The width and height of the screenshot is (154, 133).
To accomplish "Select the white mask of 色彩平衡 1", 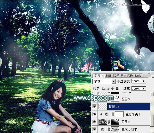I will (119, 114).
